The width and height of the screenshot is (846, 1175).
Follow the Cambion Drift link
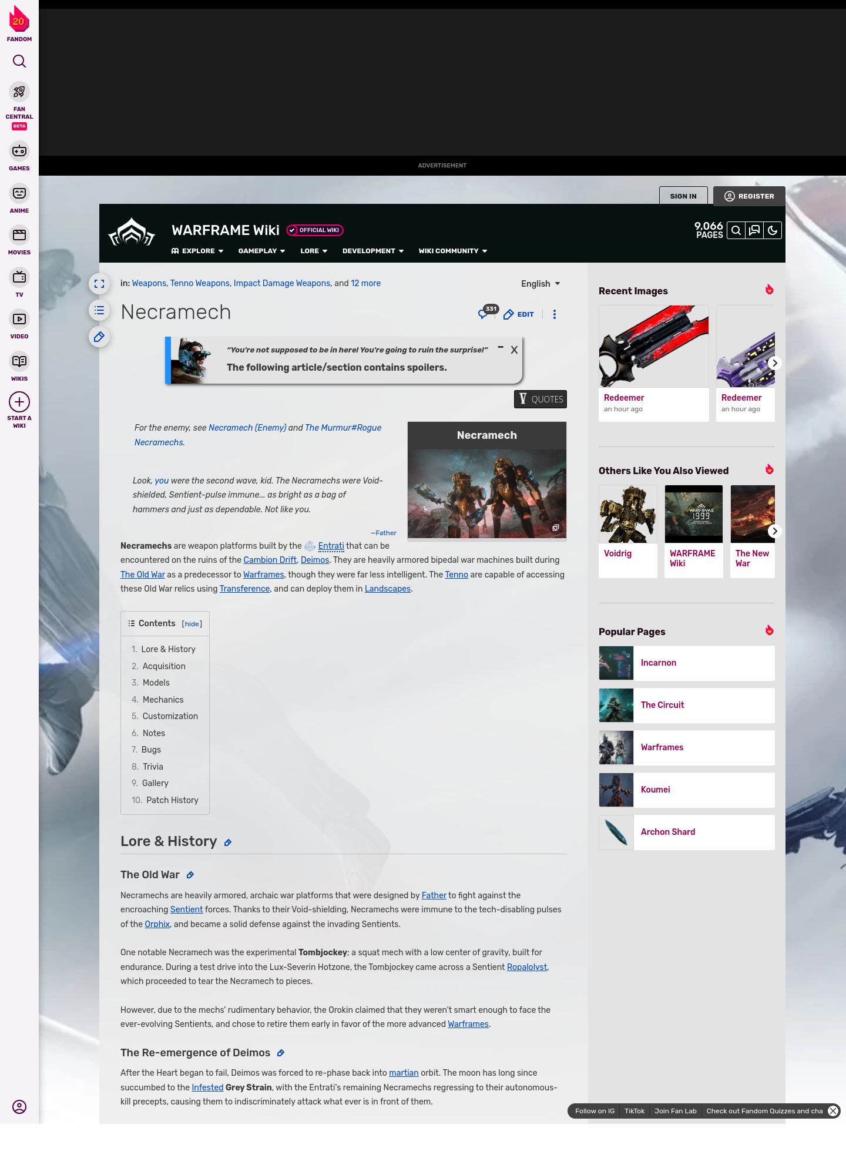pos(270,560)
